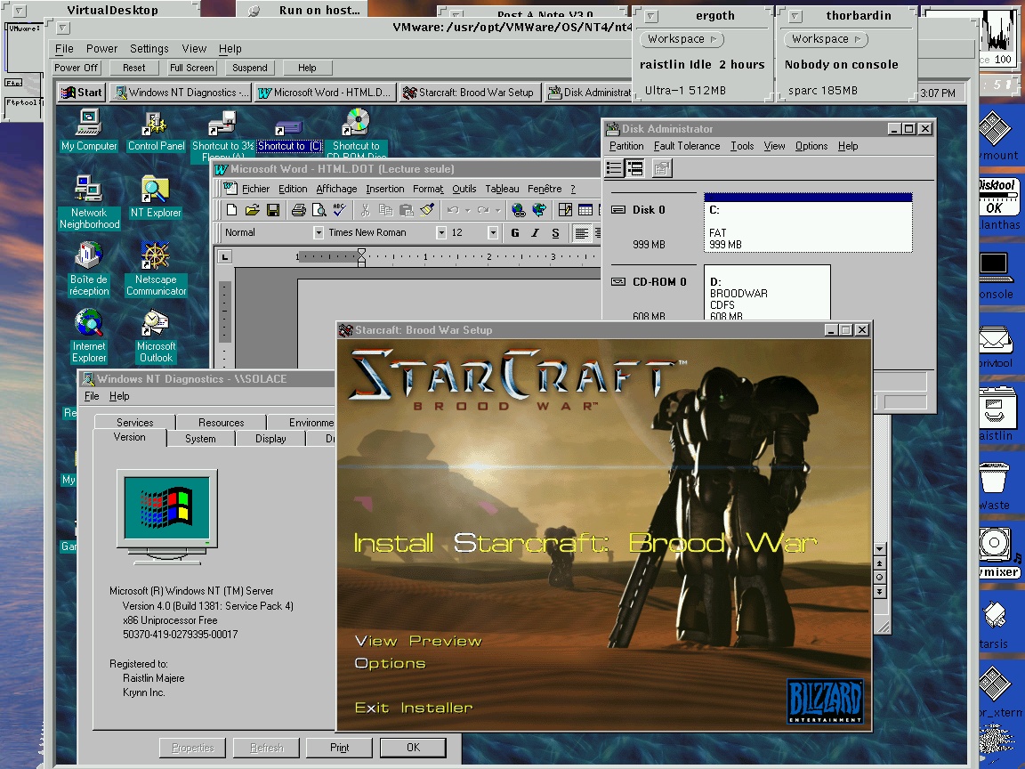This screenshot has height=769, width=1025.
Task: Click the VMware Suspend button
Action: [250, 68]
